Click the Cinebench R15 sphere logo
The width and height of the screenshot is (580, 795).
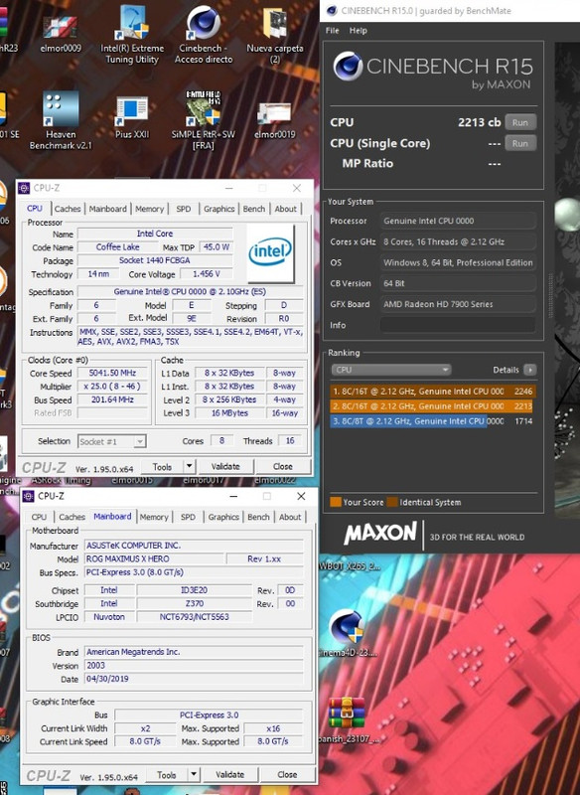[348, 66]
